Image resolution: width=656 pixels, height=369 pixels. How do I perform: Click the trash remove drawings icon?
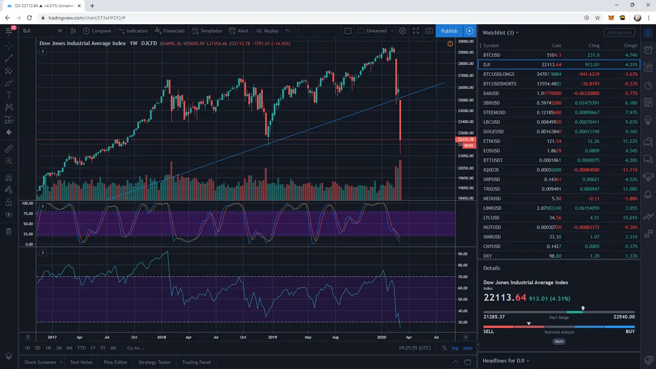click(9, 232)
